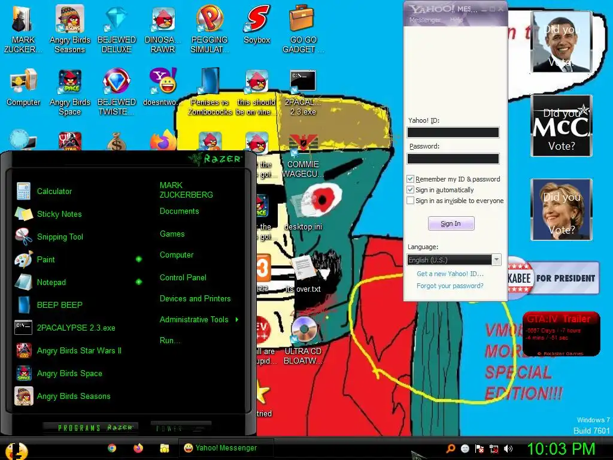Toggle Sign in automatically checkbox

[410, 190]
